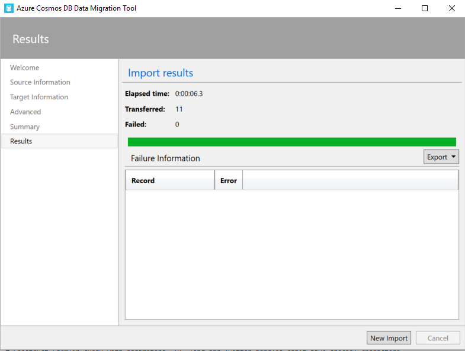Screen dimensions: 465x351
Task: Click the Failed count 0
Action: 177,124
